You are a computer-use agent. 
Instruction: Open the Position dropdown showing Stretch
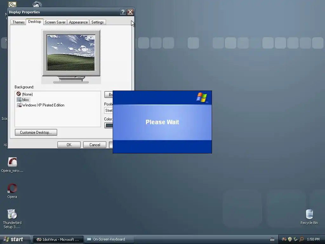click(109, 110)
